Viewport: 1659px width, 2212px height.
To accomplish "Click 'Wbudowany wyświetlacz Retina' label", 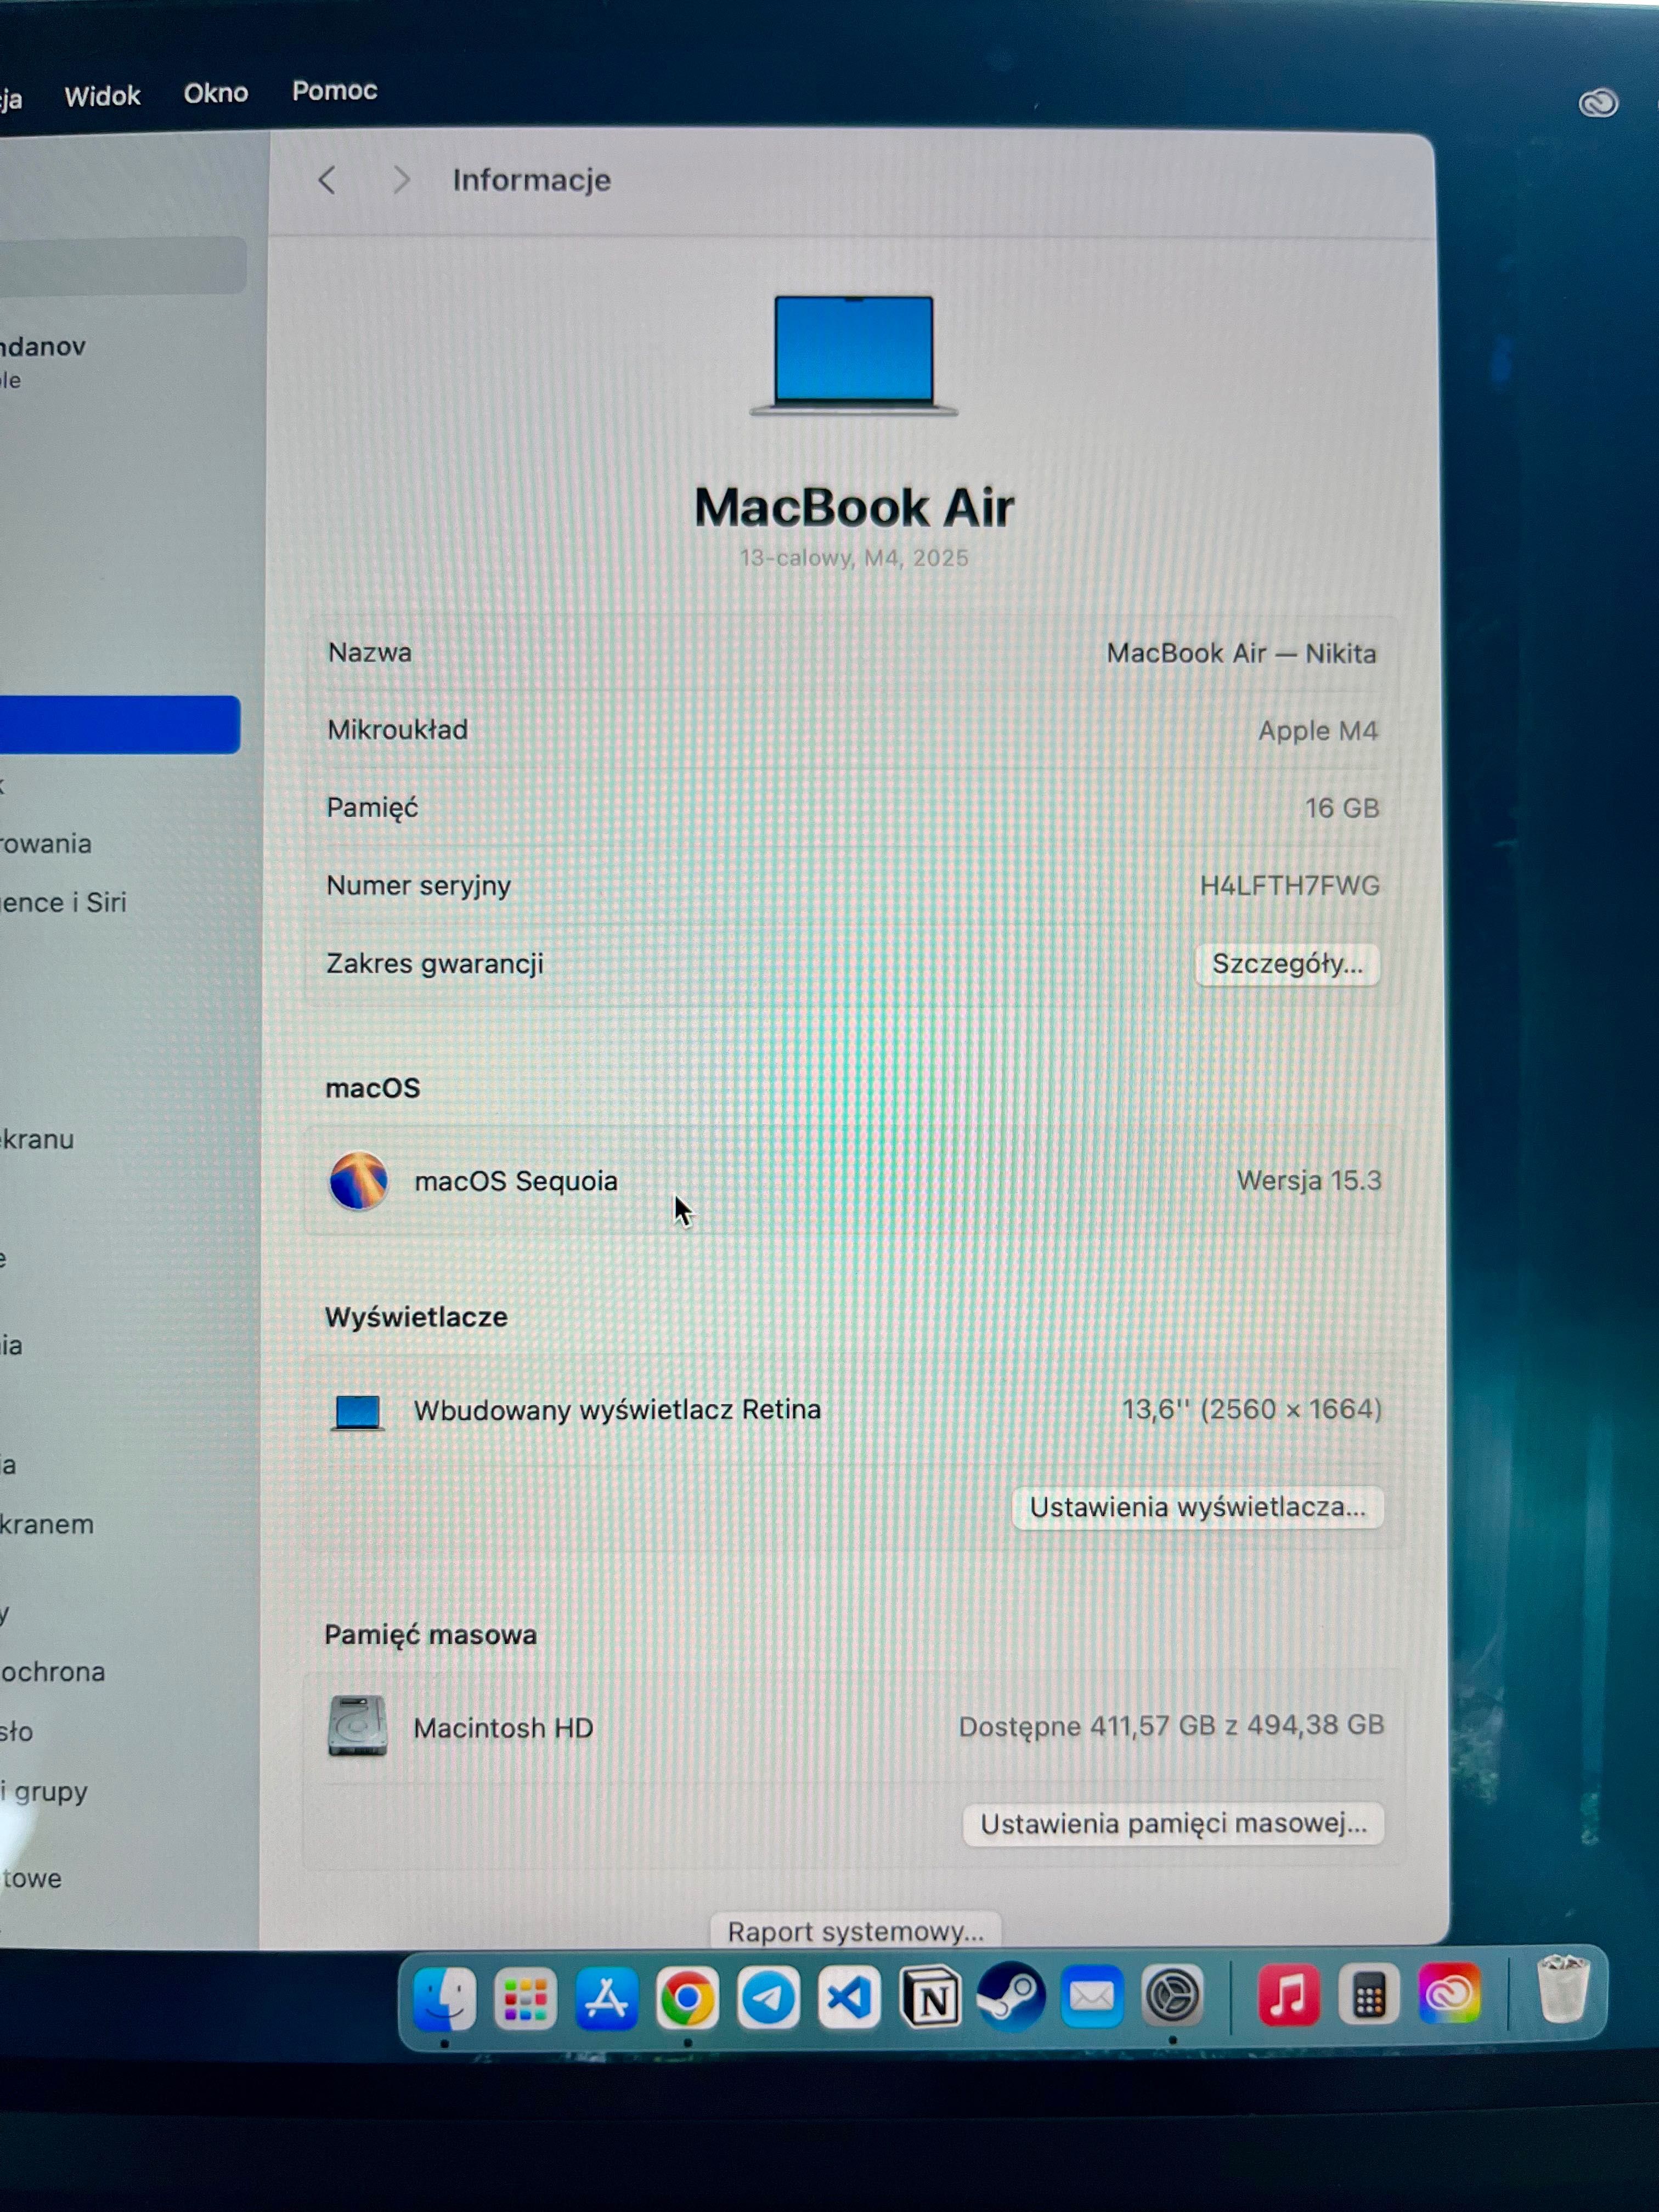I will tap(617, 1410).
